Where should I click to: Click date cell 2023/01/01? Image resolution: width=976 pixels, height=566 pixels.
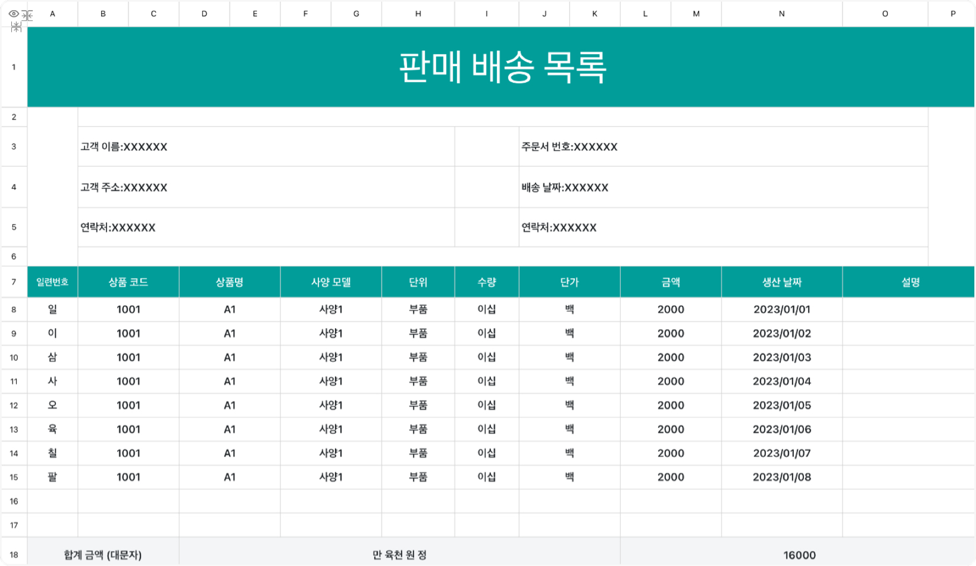[x=782, y=309]
